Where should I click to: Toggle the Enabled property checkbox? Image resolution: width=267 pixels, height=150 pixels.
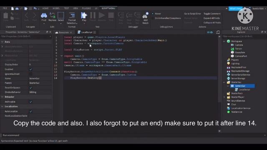30,69
